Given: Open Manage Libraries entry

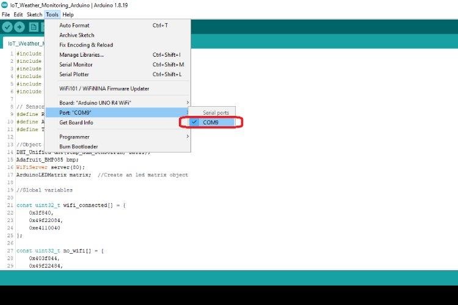Looking at the screenshot, I should (118, 55).
